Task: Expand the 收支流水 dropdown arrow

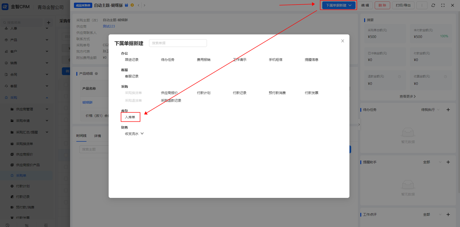Action: (142, 134)
